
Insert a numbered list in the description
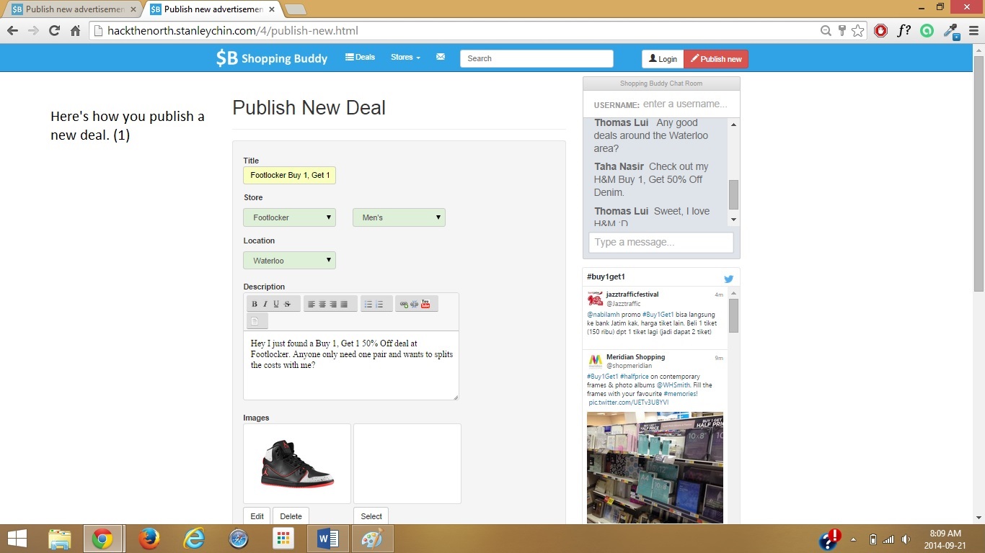[379, 304]
